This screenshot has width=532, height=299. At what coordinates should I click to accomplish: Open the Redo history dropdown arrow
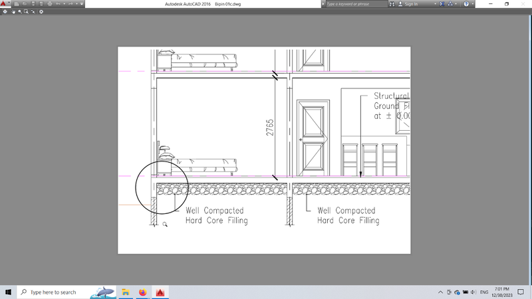(x=76, y=4)
